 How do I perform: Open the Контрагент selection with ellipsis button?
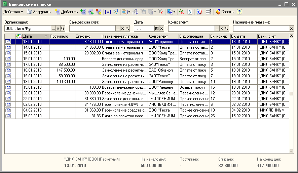pyautogui.click(x=217, y=29)
